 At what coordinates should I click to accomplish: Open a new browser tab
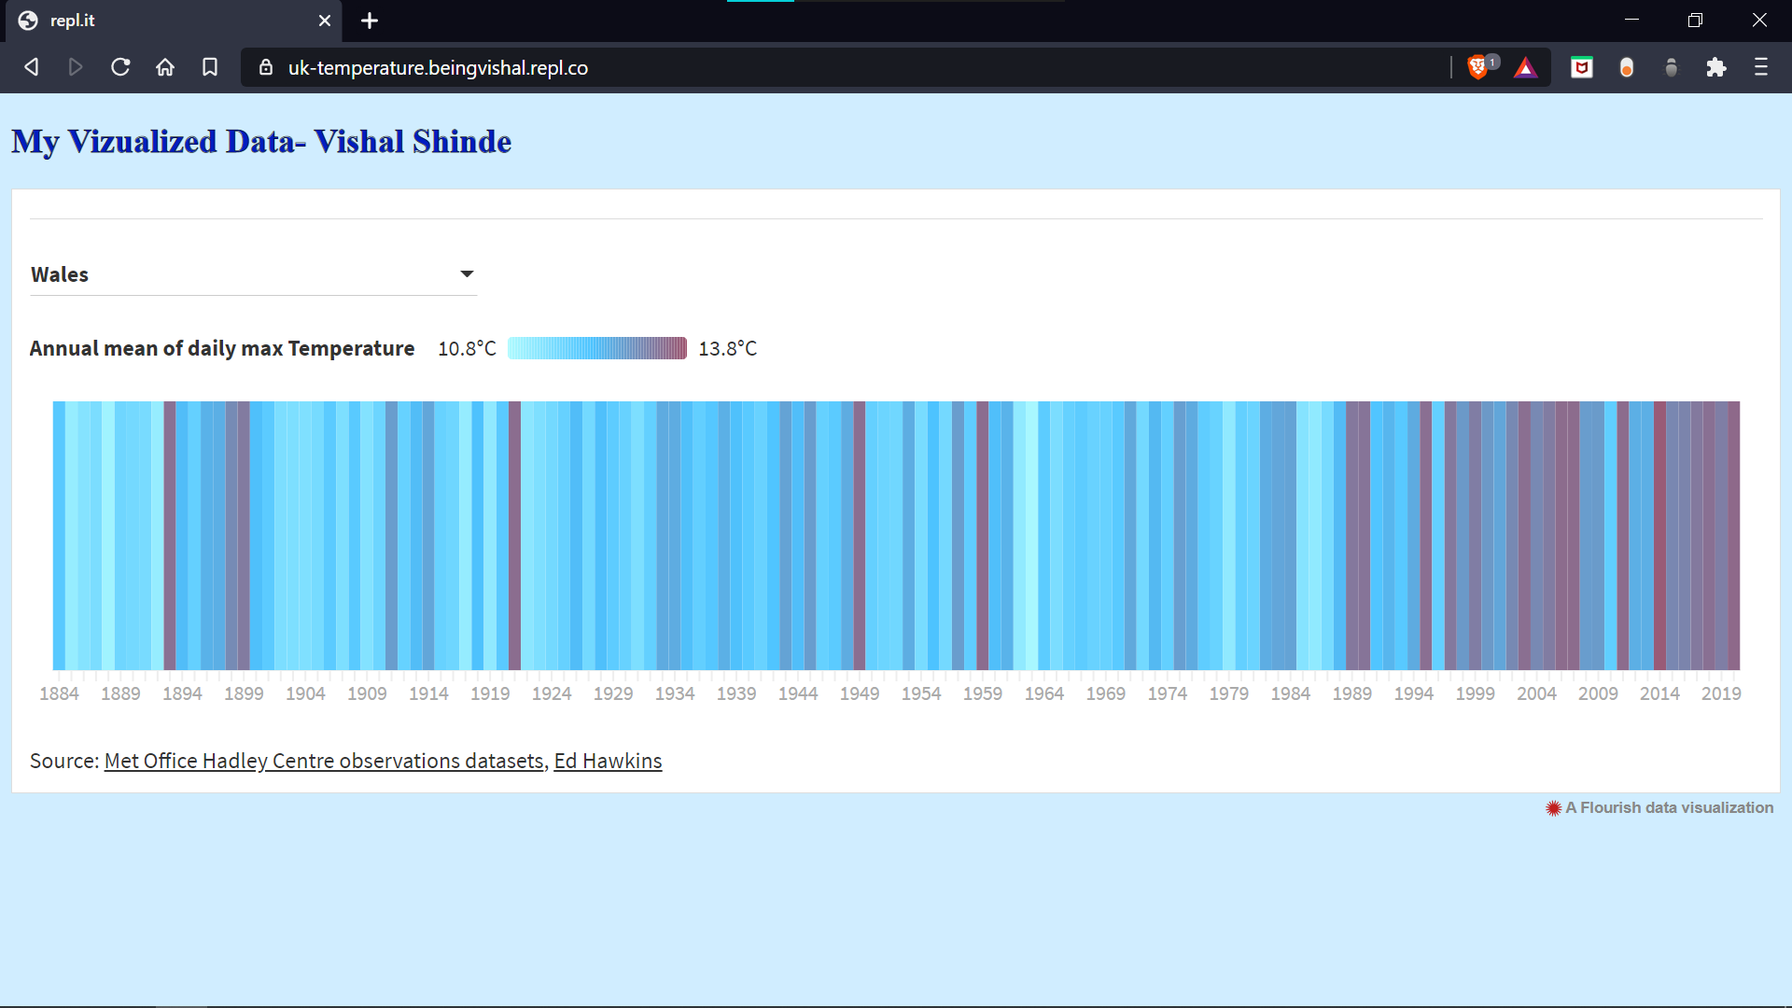pyautogui.click(x=370, y=21)
